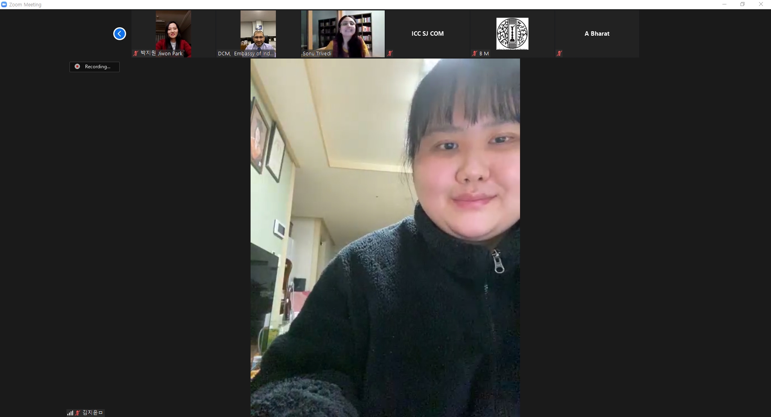Viewport: 771px width, 417px height.
Task: Click muted microphone icon on A Bharat tile
Action: click(x=559, y=53)
